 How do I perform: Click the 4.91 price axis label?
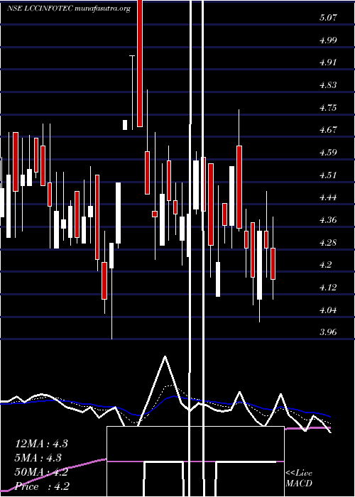click(x=328, y=62)
